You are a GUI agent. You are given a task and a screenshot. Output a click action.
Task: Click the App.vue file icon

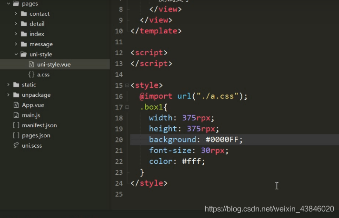tap(16, 105)
